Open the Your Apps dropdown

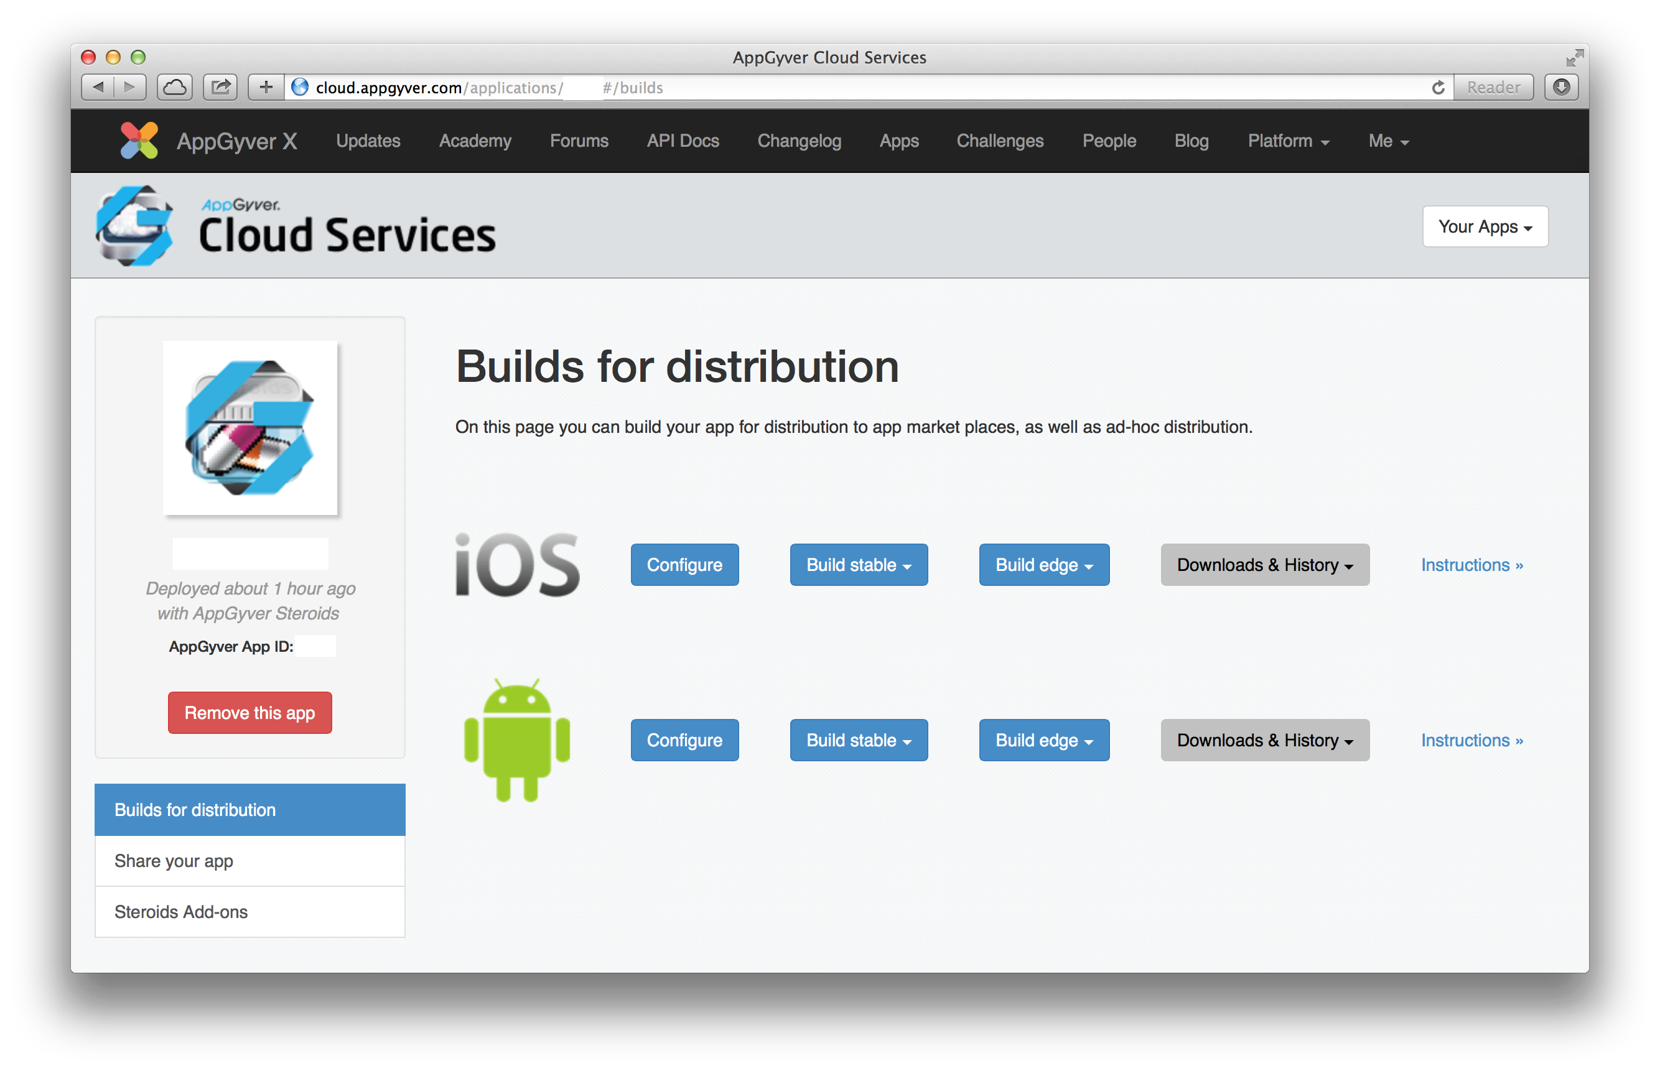(x=1485, y=226)
